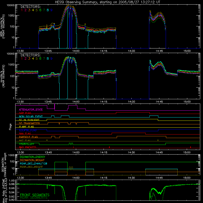Select detector 7 in front segments legend
Screen dimensions: 203x203
click(44, 10)
